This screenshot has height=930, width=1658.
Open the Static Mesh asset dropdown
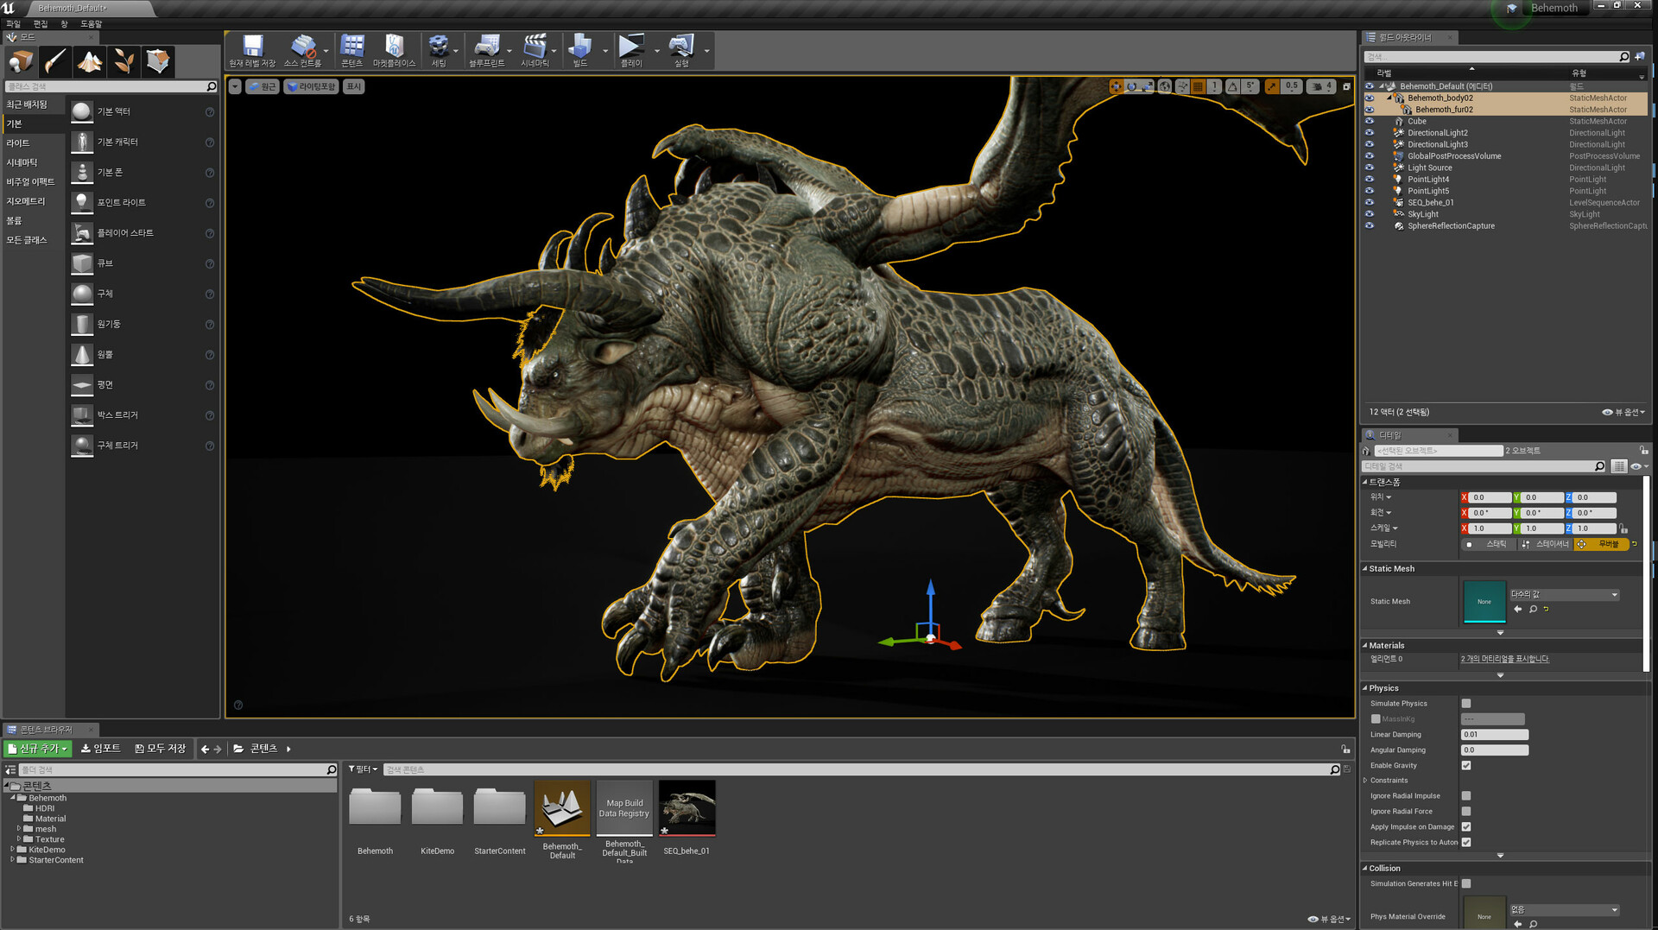coord(1564,595)
